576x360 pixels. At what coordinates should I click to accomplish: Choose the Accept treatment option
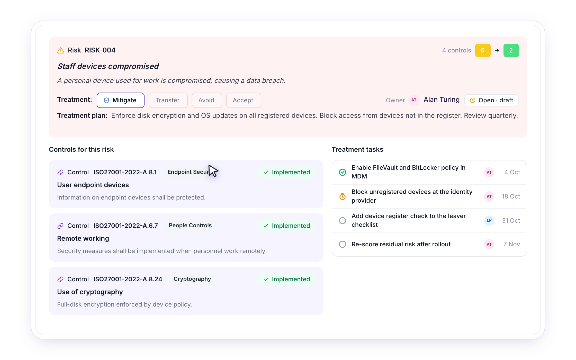[244, 100]
